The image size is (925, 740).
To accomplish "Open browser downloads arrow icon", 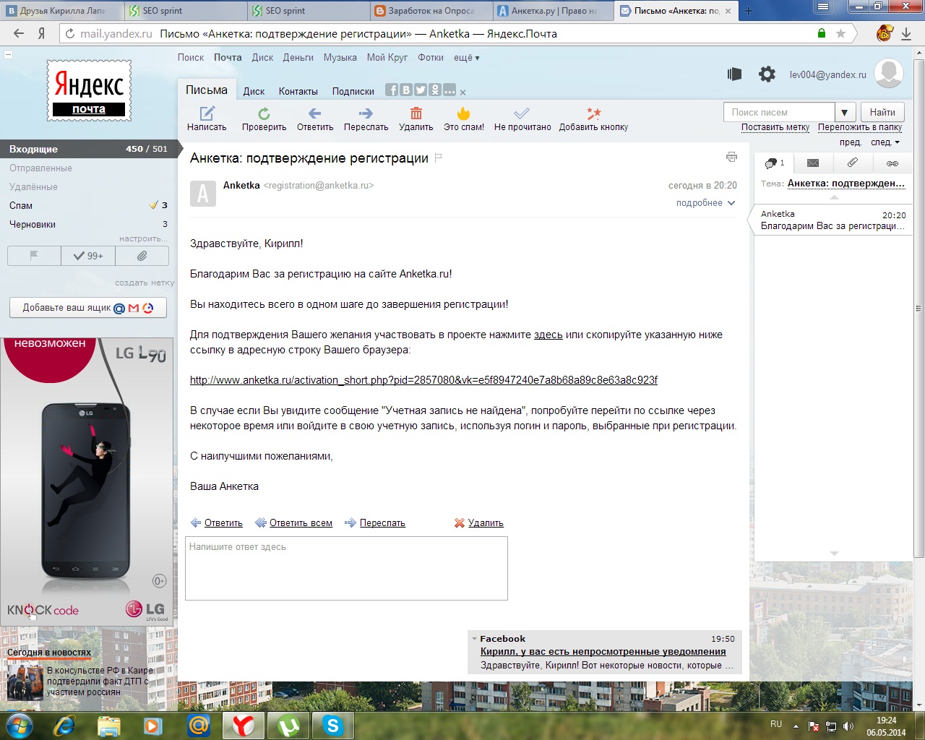I will tap(906, 33).
